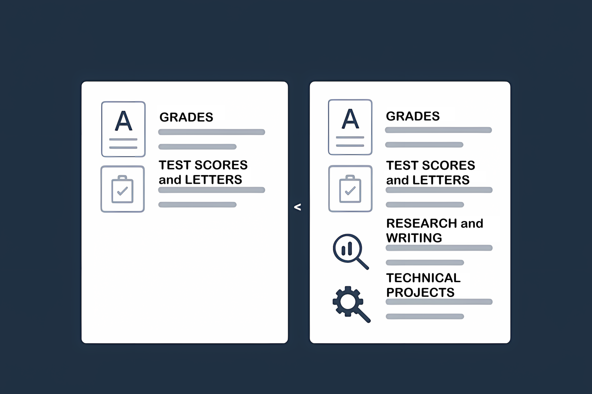Click the Grades document icon in left card
Viewport: 592px width, 394px height.
tap(123, 129)
